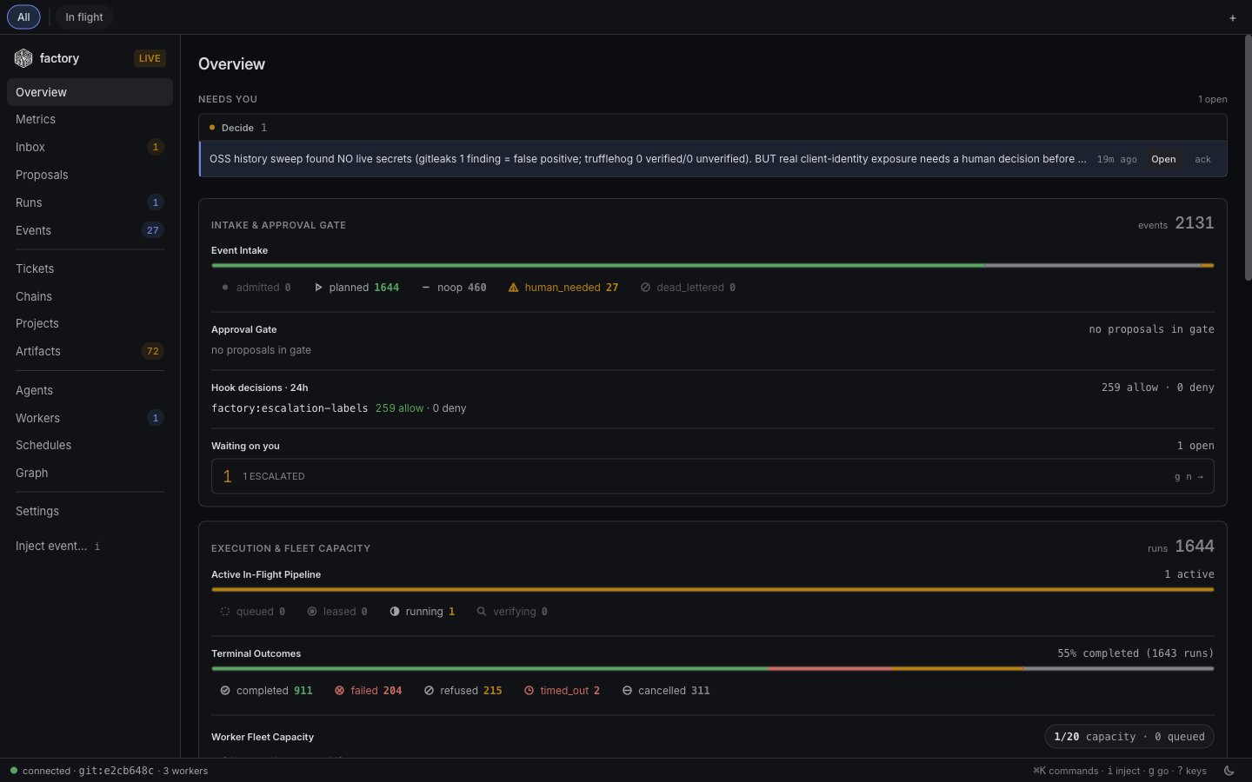This screenshot has width=1252, height=782.
Task: Open the Overview sidebar item
Action: click(x=90, y=92)
